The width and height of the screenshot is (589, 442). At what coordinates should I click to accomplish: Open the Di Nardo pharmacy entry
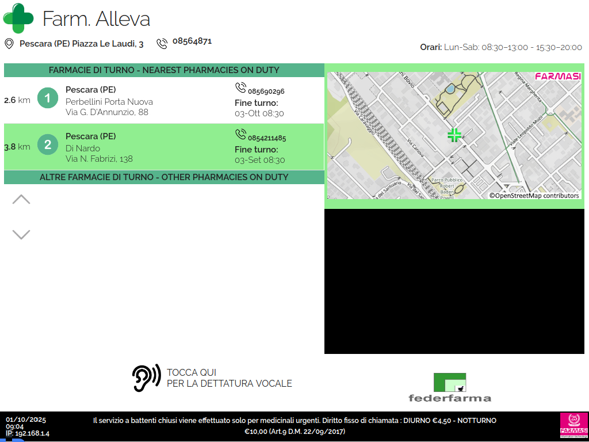99,148
